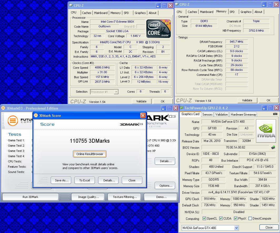Click Texture Filtering... button

click(125, 197)
